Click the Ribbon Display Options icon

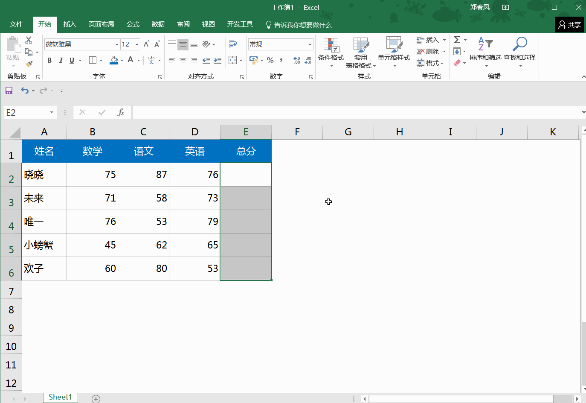tap(505, 7)
